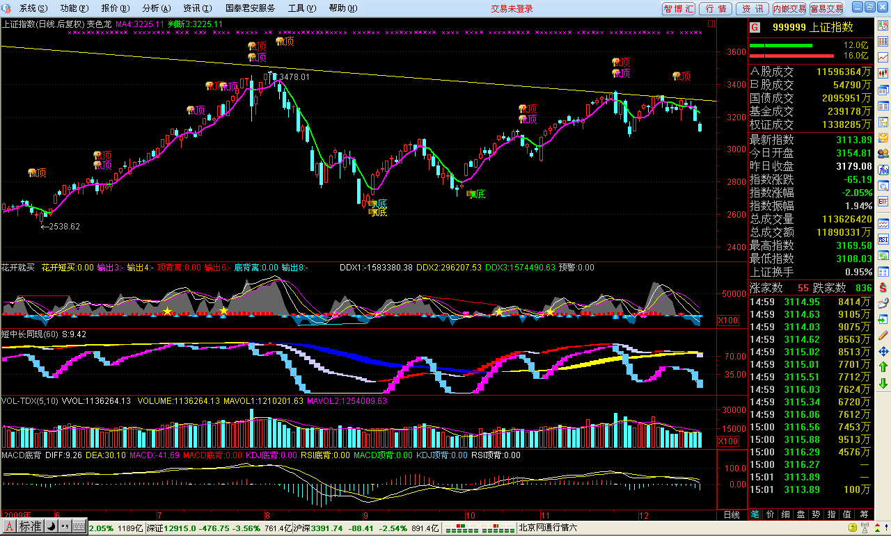Toggle the punctuation mode icon in status bar
This screenshot has height=536, width=891.
(65, 528)
